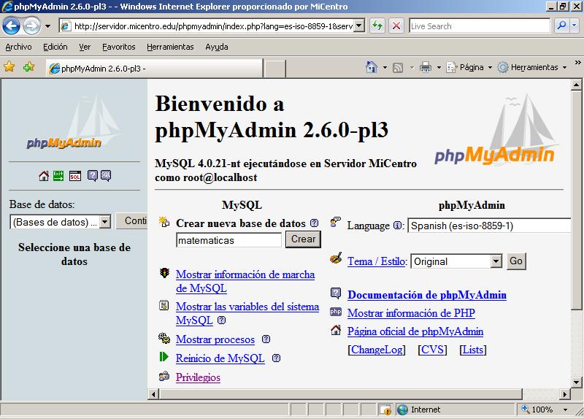Click the browser back arrow button
Viewport: 584px width, 419px height.
pyautogui.click(x=11, y=26)
